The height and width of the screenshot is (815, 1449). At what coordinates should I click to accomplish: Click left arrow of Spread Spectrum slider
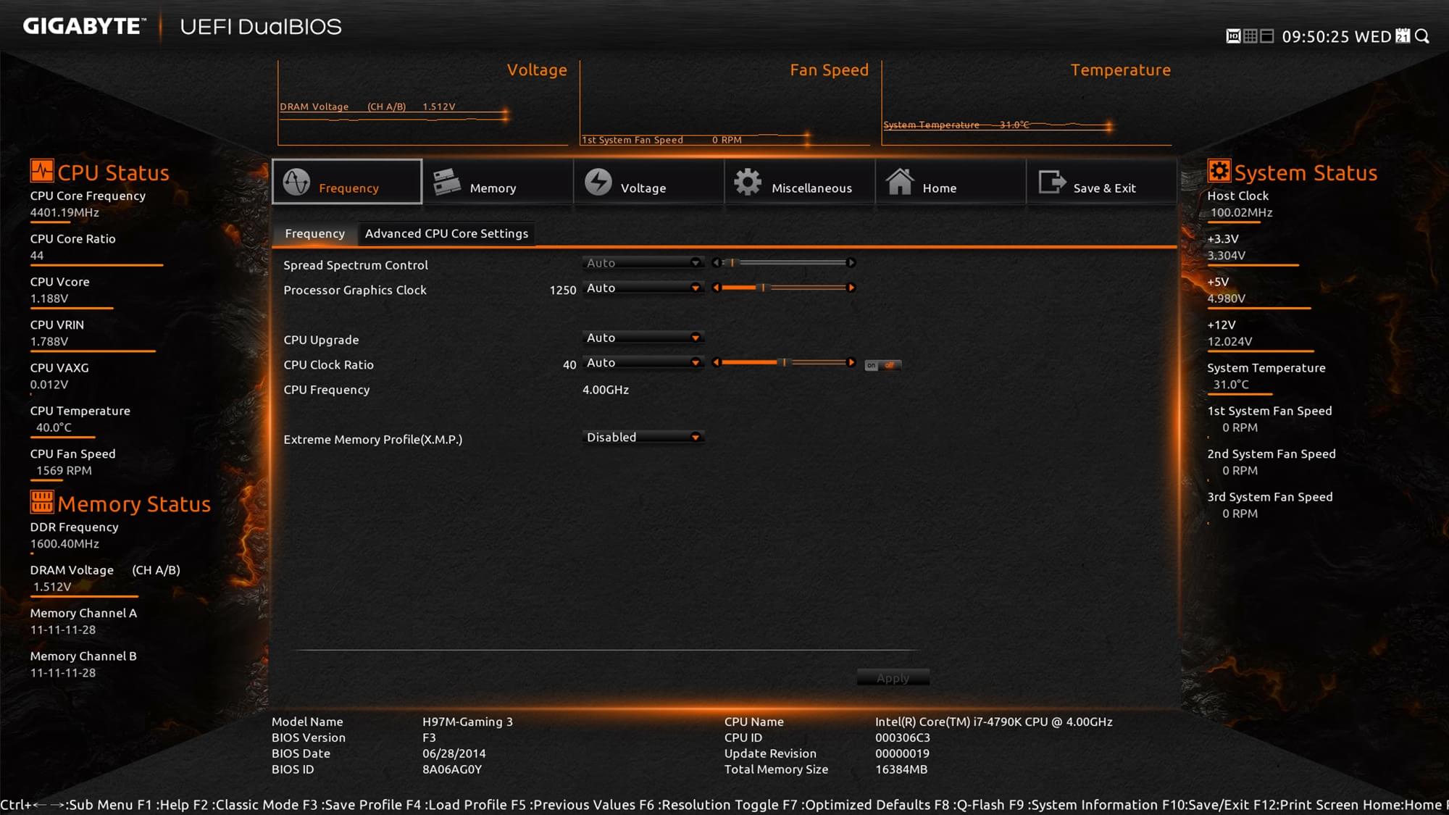pos(716,263)
